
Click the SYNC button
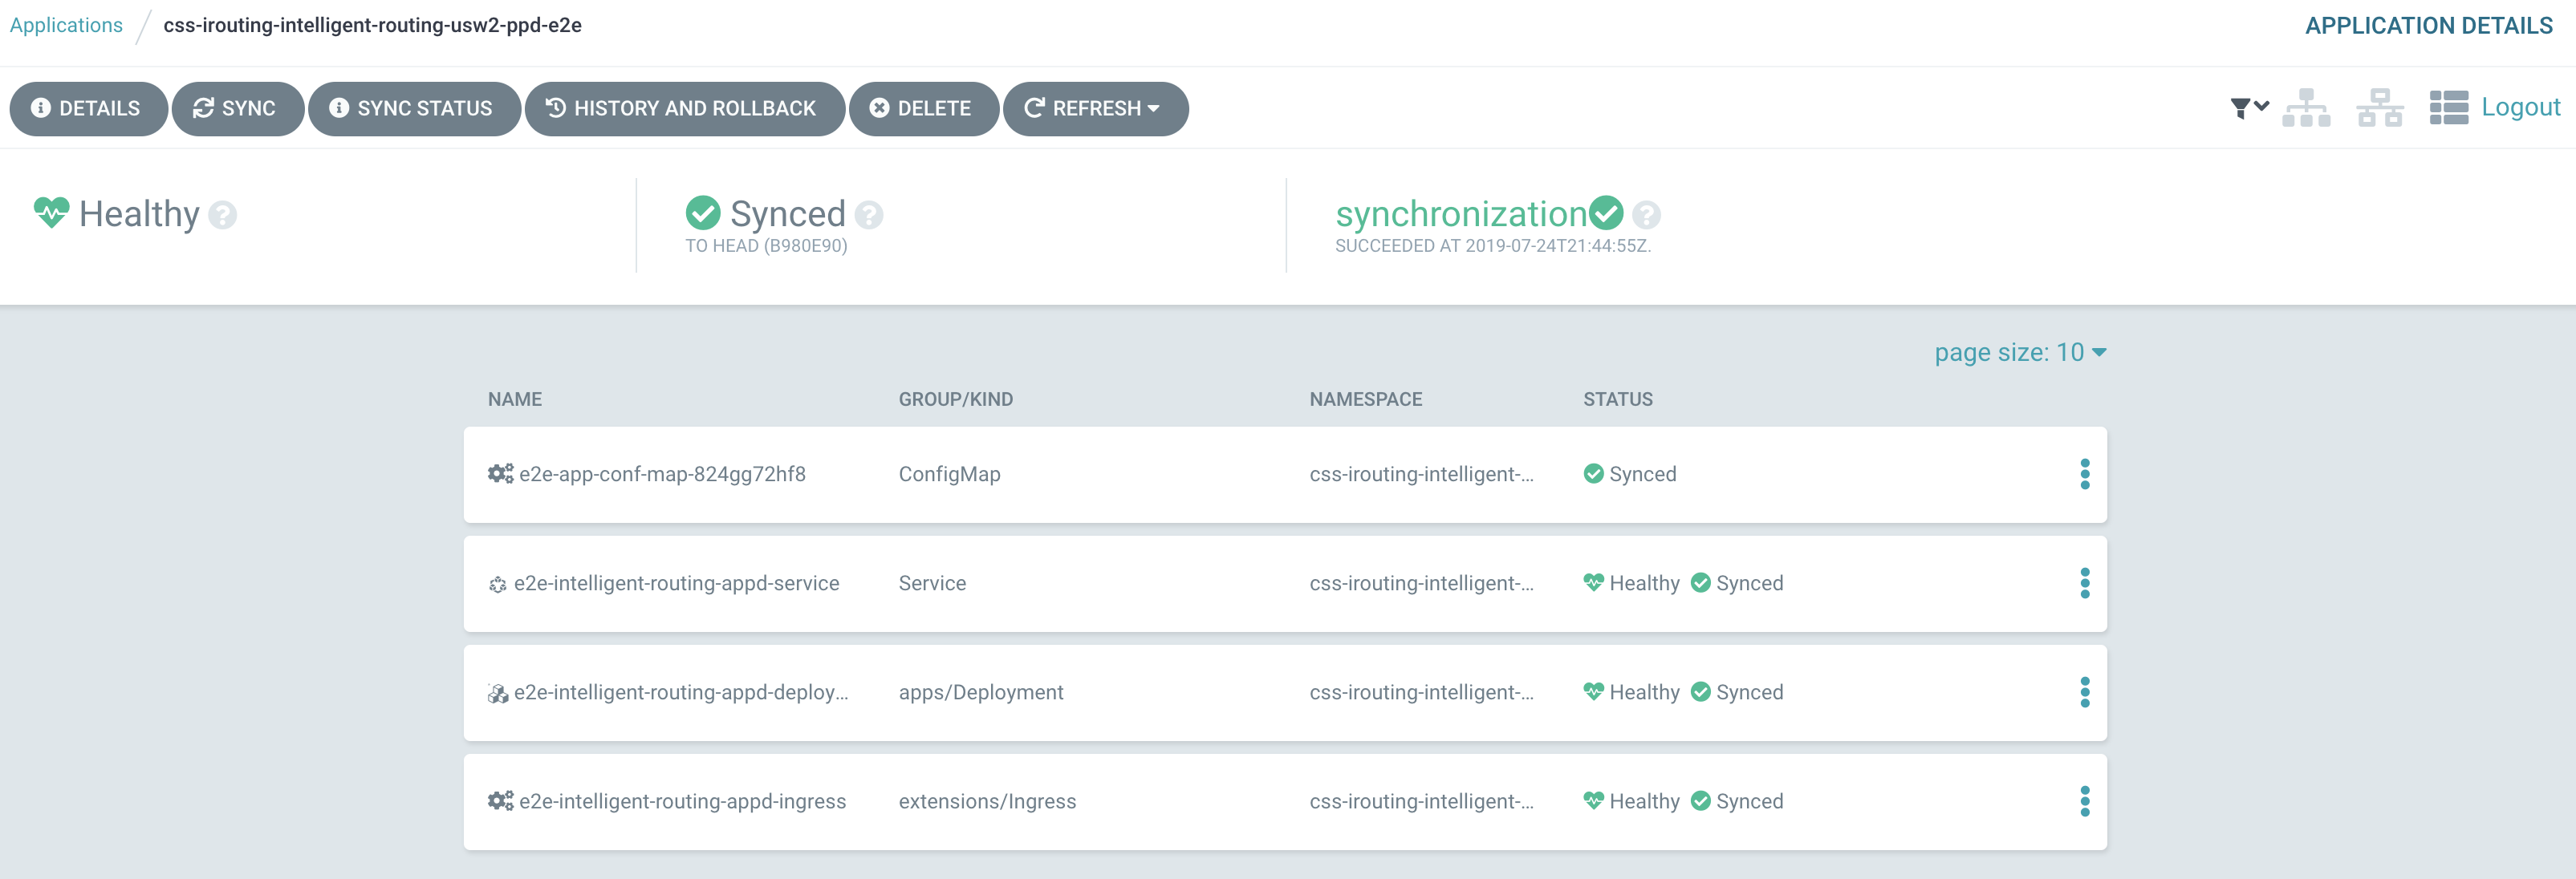pos(237,108)
